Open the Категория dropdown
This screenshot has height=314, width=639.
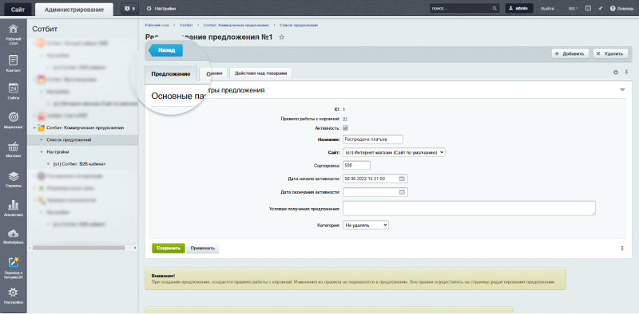point(366,225)
